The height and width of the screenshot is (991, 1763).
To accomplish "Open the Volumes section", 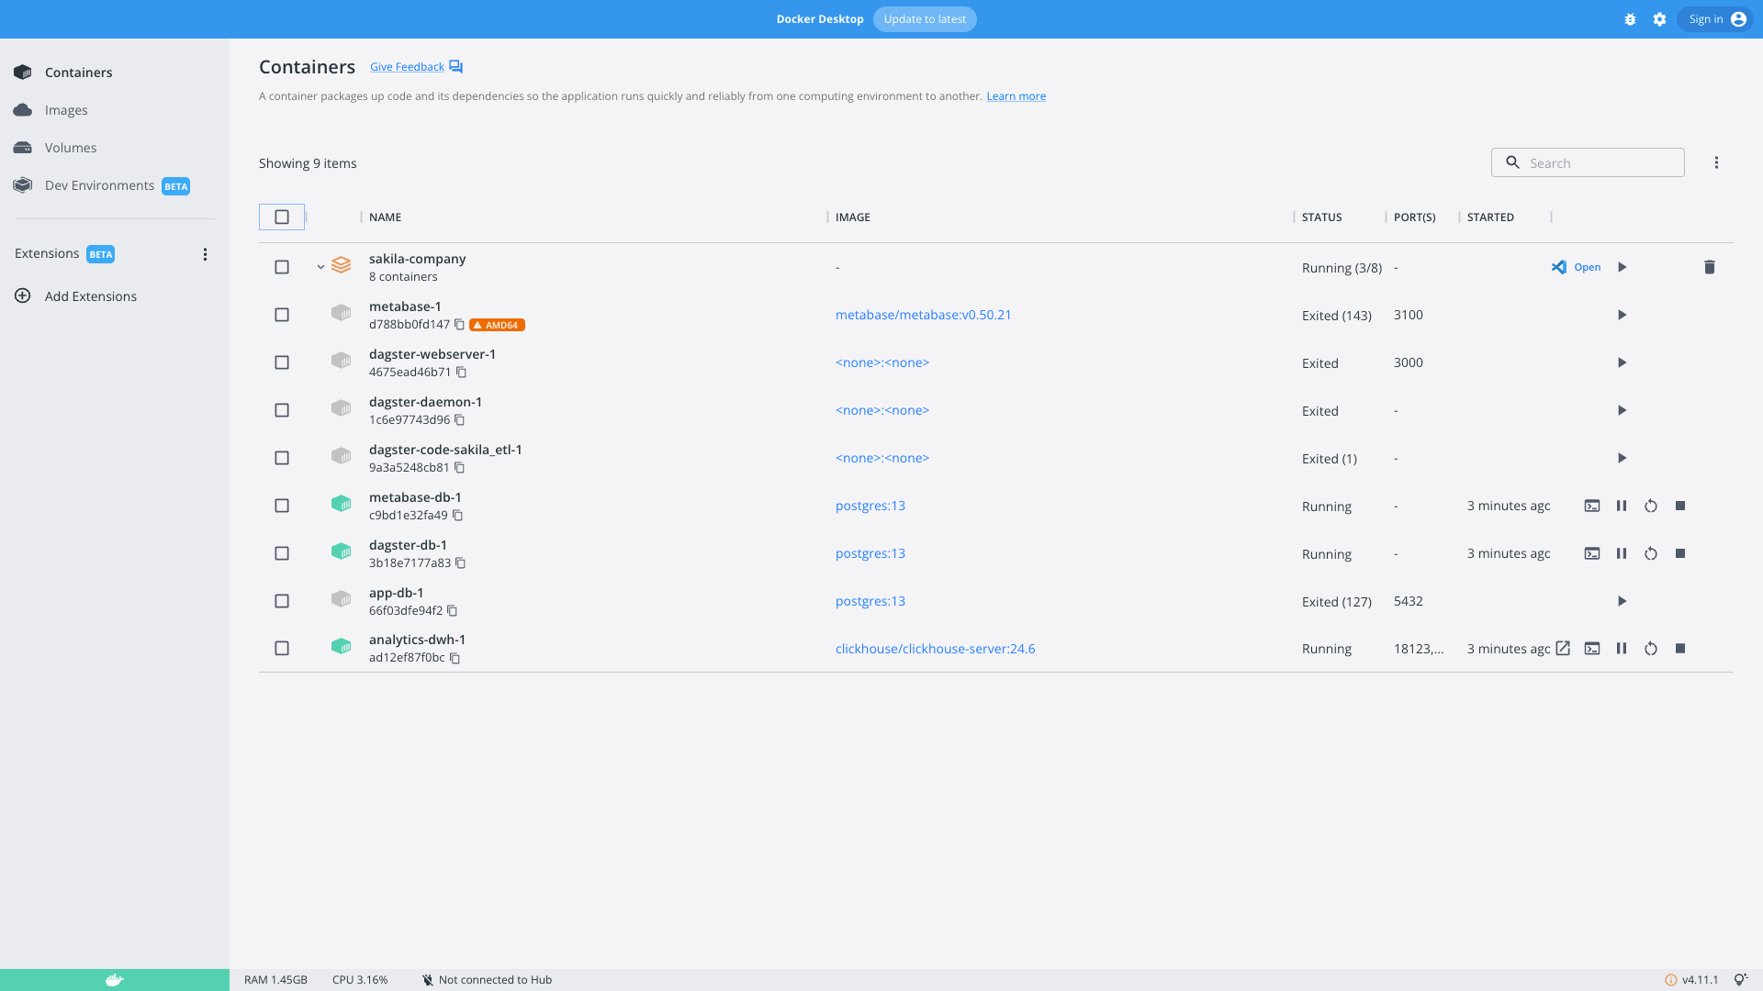I will click(x=70, y=148).
